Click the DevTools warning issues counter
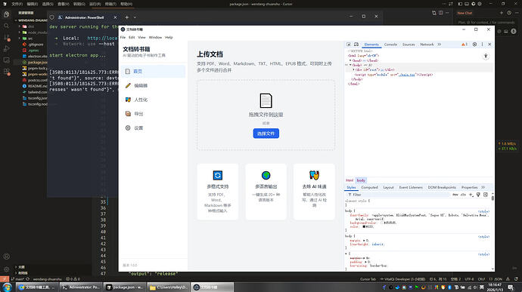Viewport: 522px width, 292px height. coord(464,45)
